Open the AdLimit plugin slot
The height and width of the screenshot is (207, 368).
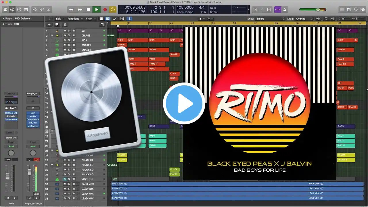click(x=33, y=123)
